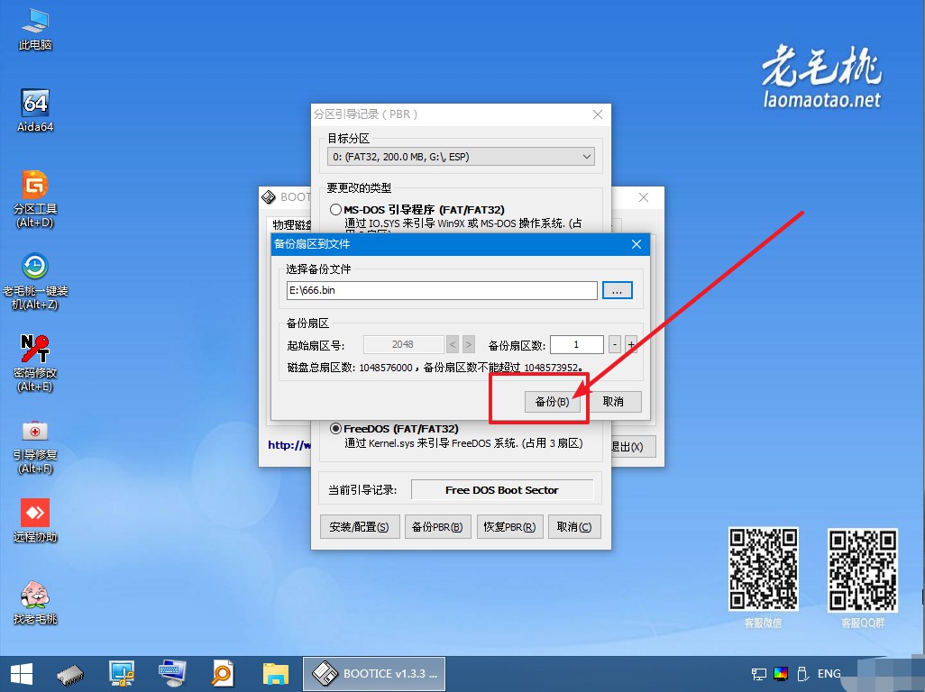Click the BOOTICE v1.3.3 taskbar button
Screen dimensions: 925x692
(x=374, y=674)
